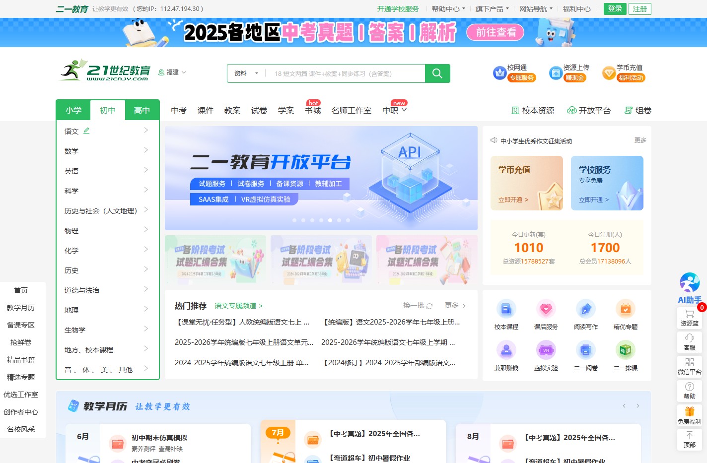Open the 帮助 question mark icon
The image size is (707, 463).
click(x=690, y=391)
